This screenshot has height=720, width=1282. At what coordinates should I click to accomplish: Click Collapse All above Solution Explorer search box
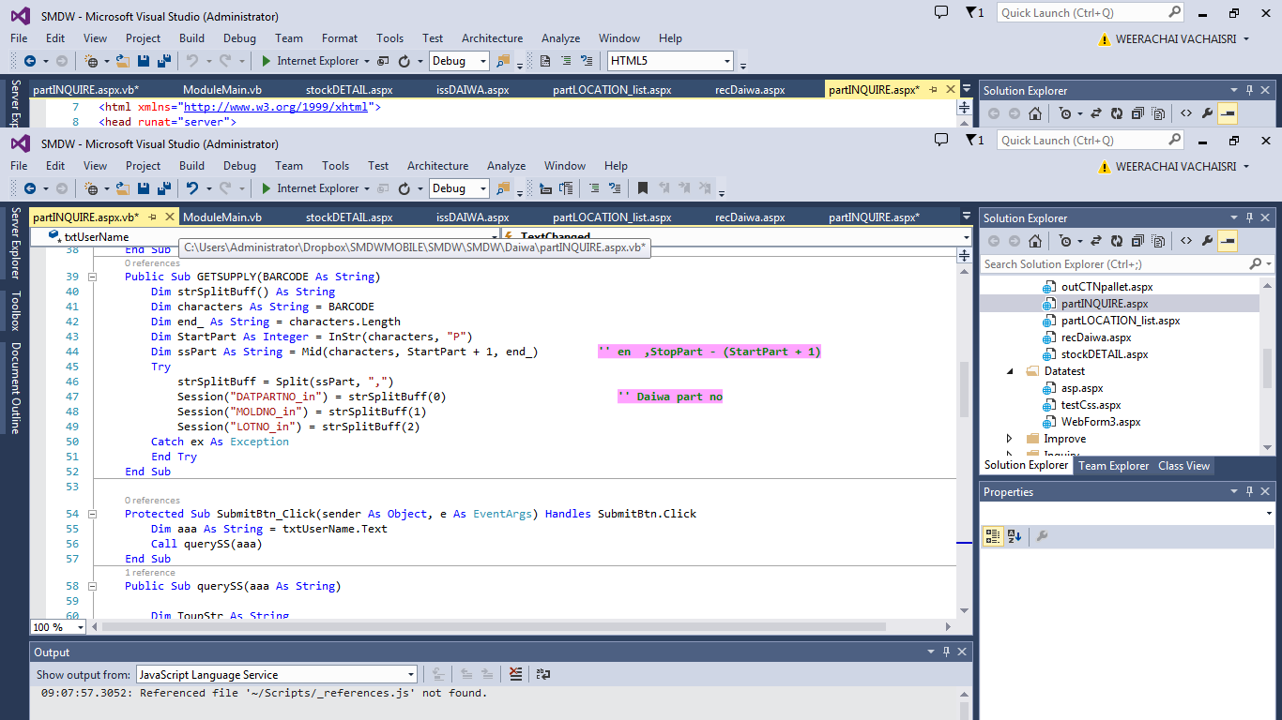tap(1137, 243)
